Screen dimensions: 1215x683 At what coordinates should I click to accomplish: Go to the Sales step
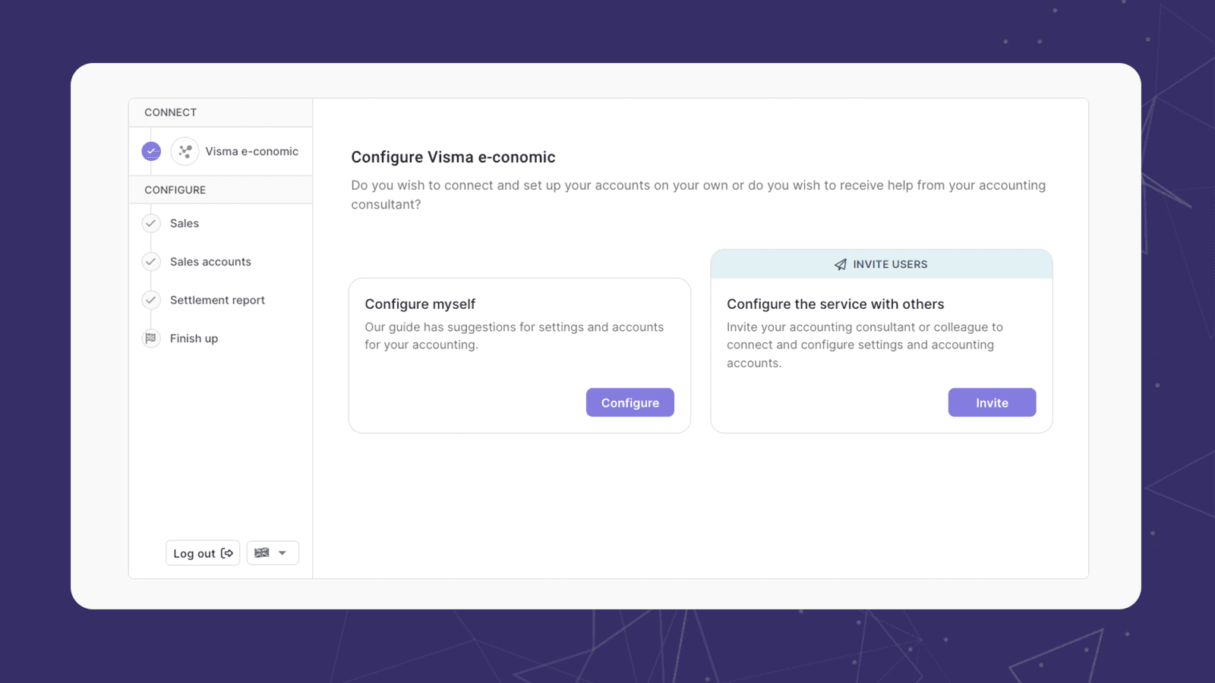185,223
